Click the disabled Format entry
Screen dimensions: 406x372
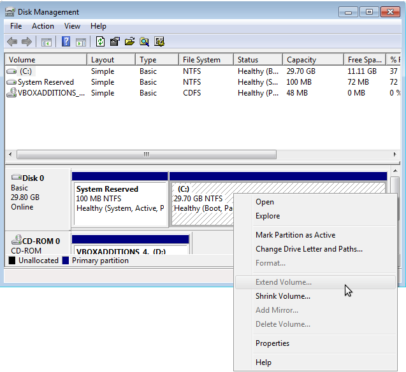coord(315,263)
